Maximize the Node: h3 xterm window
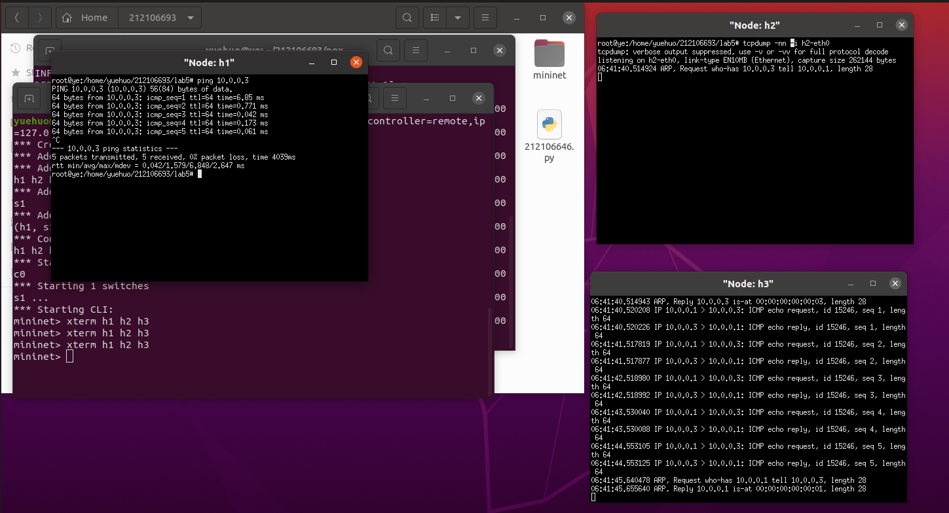 point(874,283)
